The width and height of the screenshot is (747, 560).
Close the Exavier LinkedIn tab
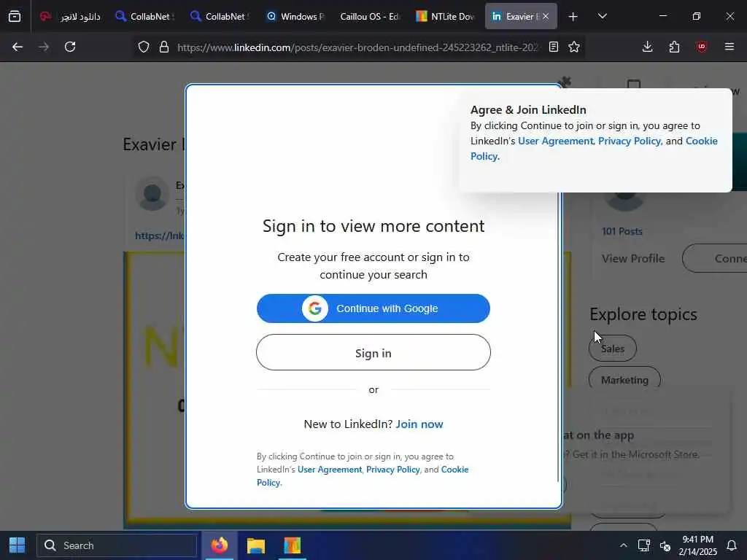pyautogui.click(x=546, y=16)
